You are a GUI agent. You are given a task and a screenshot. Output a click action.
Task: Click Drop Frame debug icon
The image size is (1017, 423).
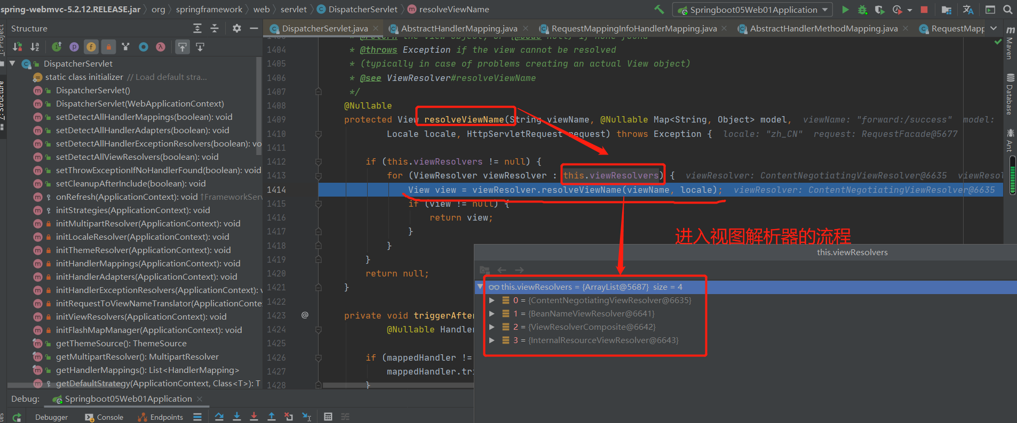tap(289, 417)
